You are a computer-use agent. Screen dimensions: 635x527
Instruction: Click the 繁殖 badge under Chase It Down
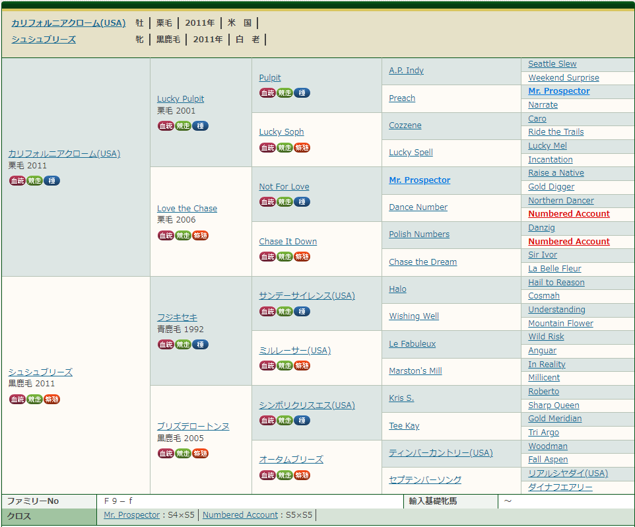[x=302, y=256]
